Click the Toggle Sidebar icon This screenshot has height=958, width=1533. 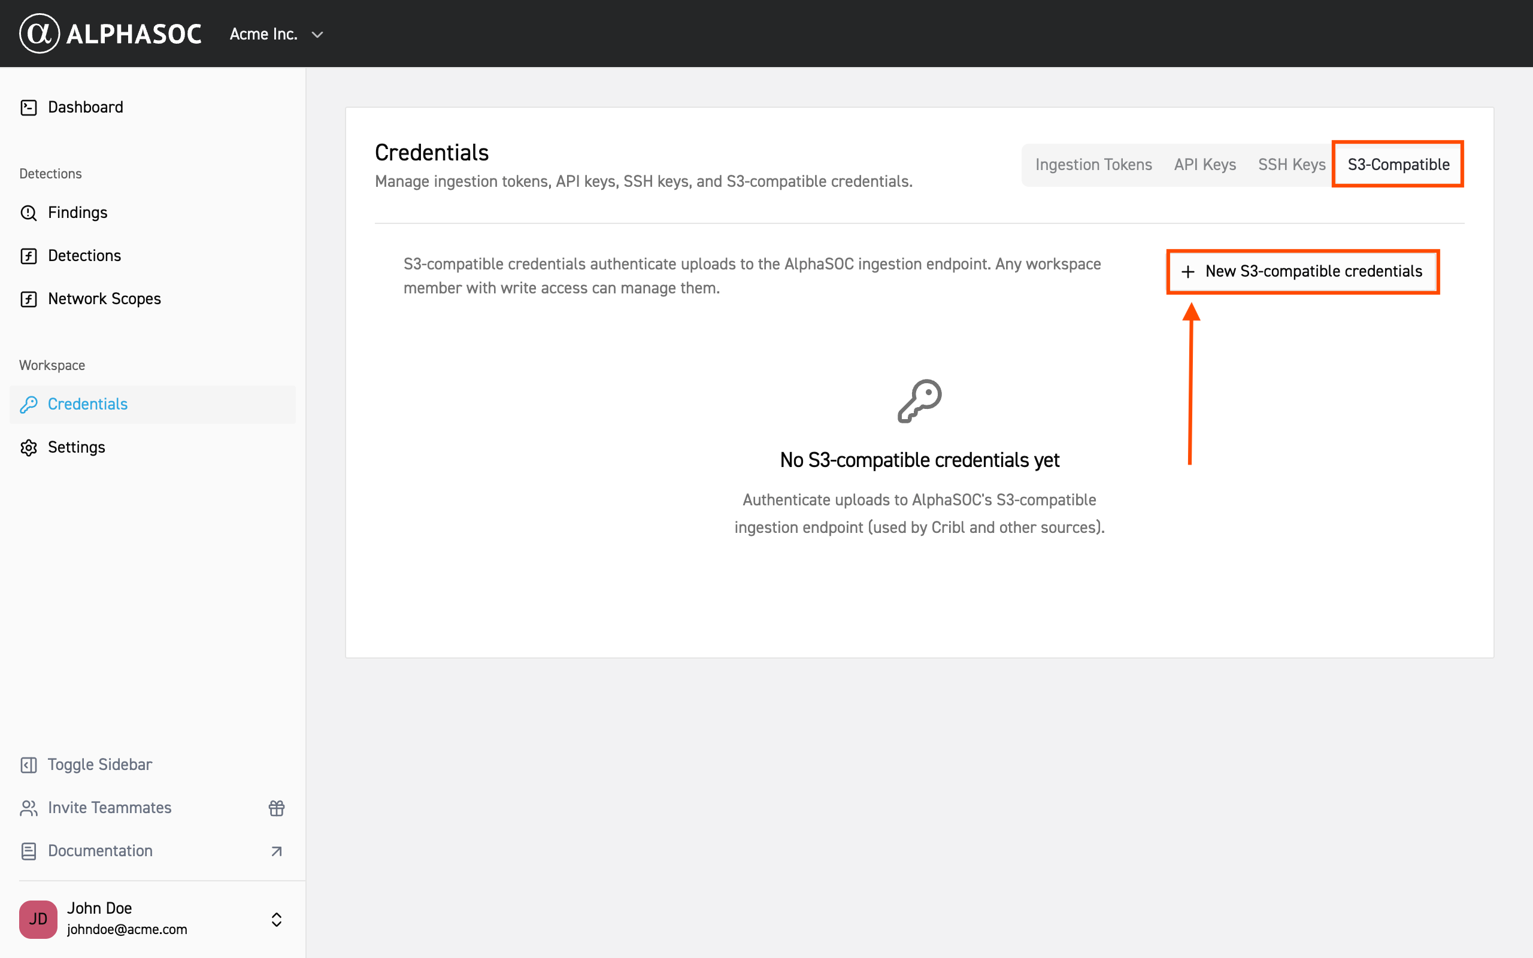point(29,765)
